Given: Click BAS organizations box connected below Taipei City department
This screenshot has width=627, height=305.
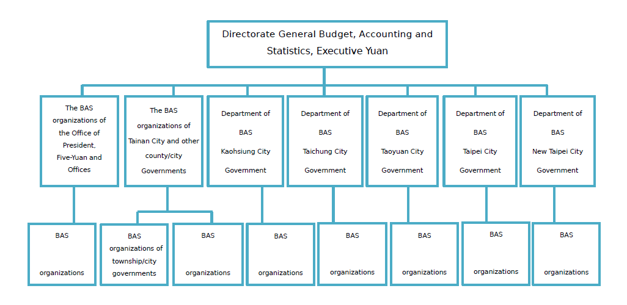Looking at the screenshot, I should coord(496,254).
